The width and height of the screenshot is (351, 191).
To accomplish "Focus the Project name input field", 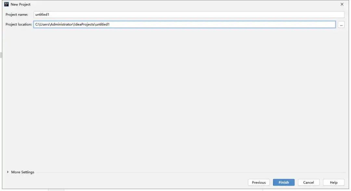I will point(188,15).
